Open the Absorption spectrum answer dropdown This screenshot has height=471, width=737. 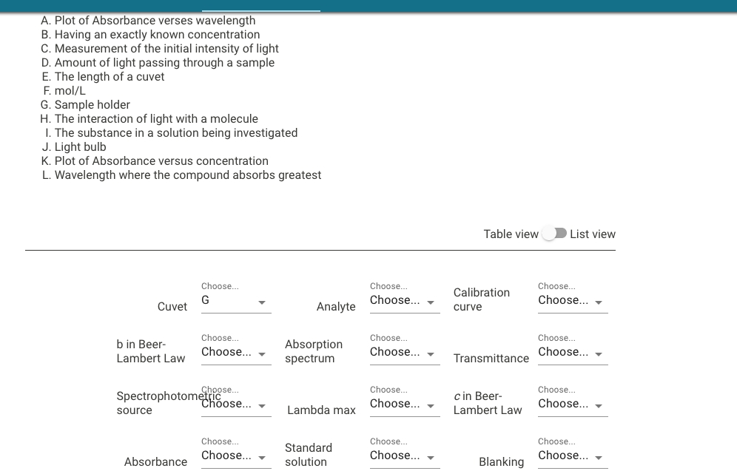405,352
